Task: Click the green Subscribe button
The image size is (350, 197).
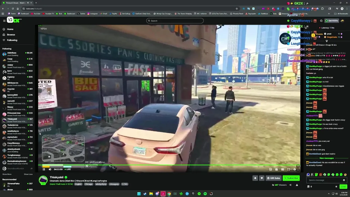Action: pyautogui.click(x=291, y=178)
